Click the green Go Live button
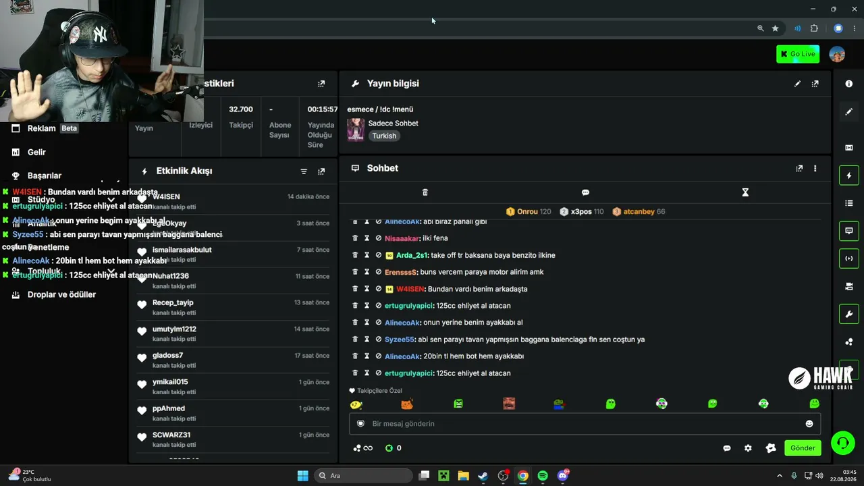Screen dimensions: 864x486 798,54
